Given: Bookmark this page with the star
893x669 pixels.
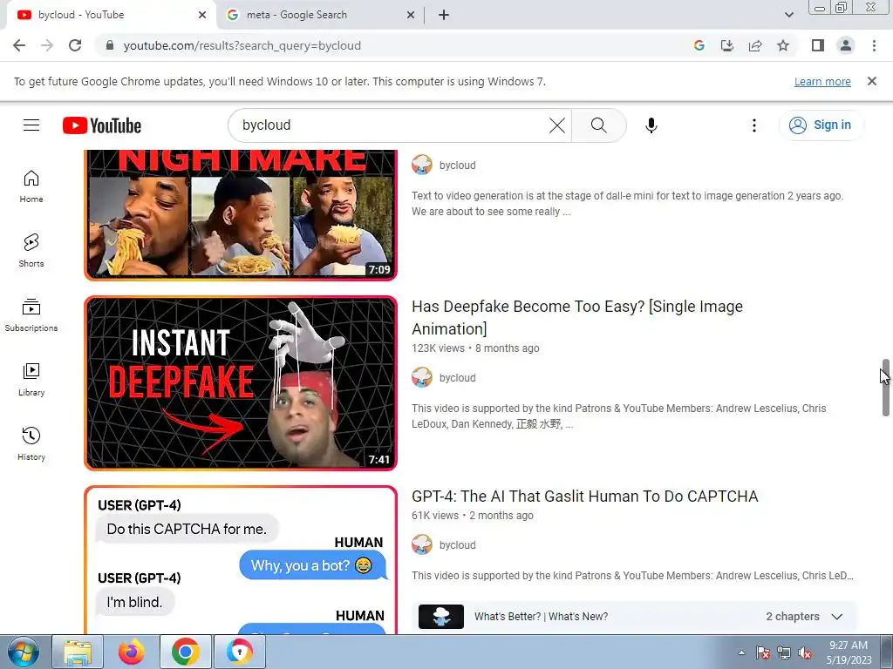Looking at the screenshot, I should point(783,45).
